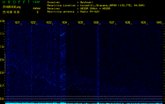Click the Receiver label
The height and width of the screenshot is (104, 165).
point(54,9)
